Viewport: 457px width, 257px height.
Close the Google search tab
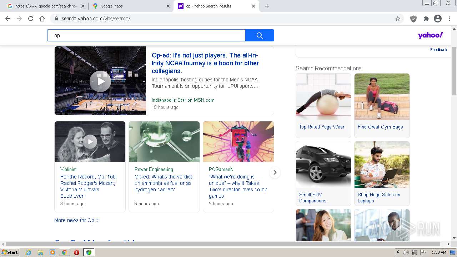click(82, 6)
